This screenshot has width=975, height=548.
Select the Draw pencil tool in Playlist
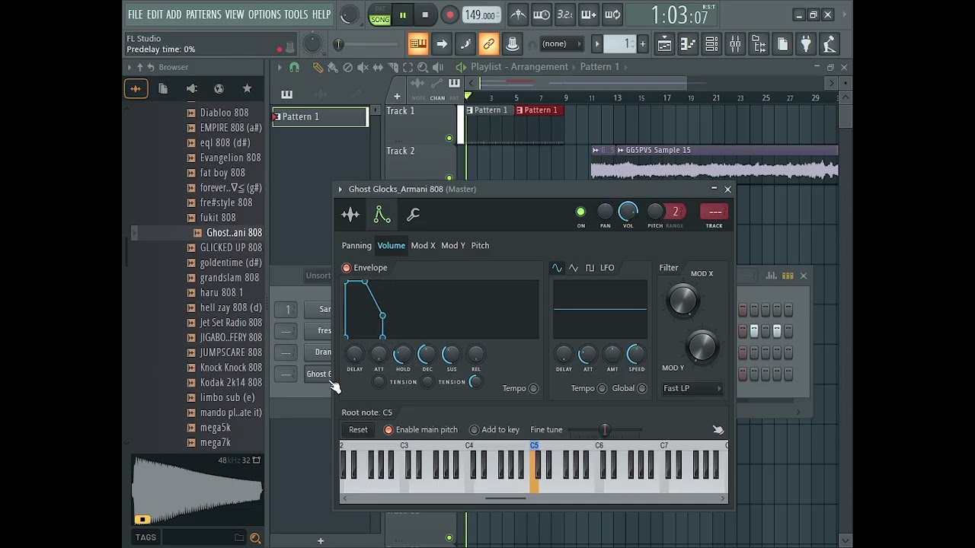pos(318,67)
